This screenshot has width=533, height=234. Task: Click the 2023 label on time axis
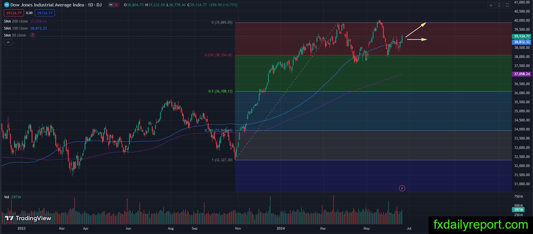21,228
